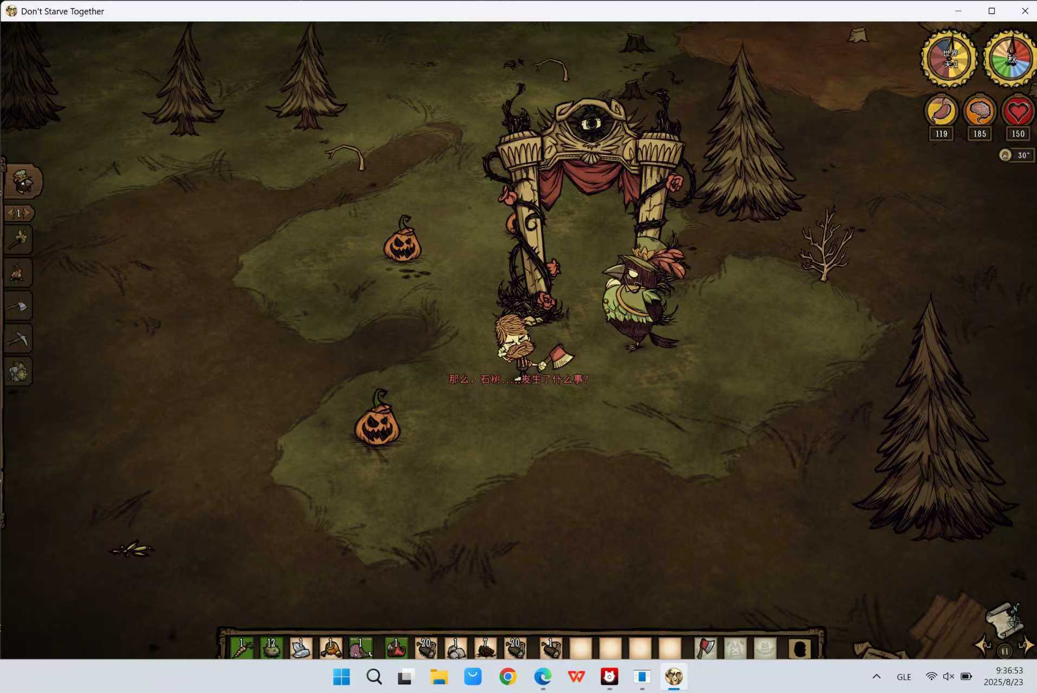Select the red meat item slot
The height and width of the screenshot is (693, 1037).
coord(396,648)
